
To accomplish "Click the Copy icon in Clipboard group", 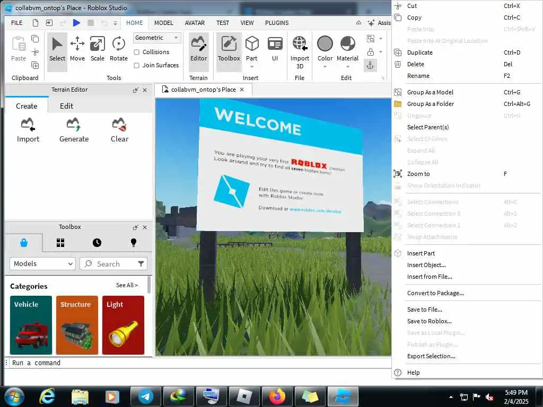I will pos(35,39).
